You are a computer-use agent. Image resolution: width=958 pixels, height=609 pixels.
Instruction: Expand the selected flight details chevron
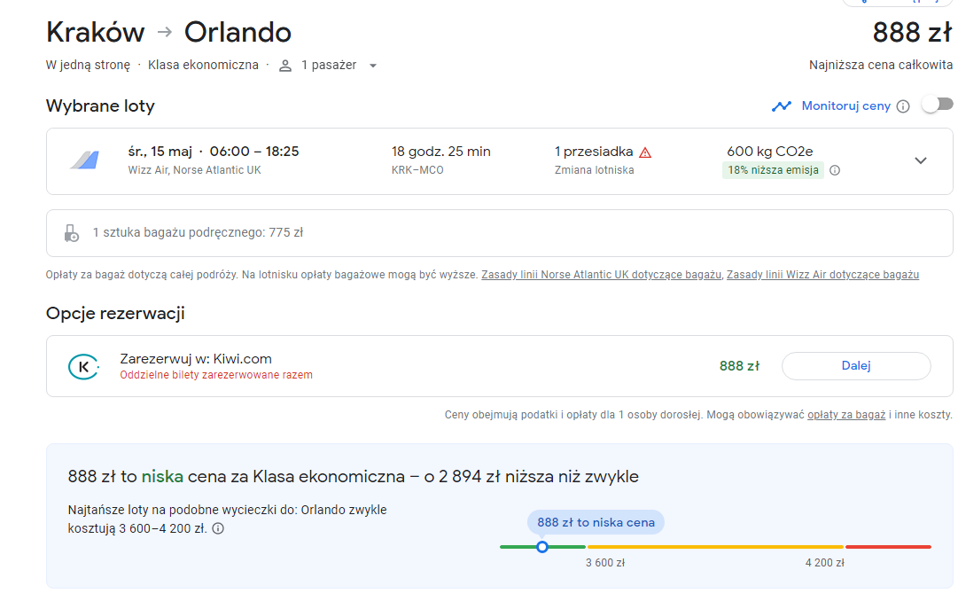[921, 160]
